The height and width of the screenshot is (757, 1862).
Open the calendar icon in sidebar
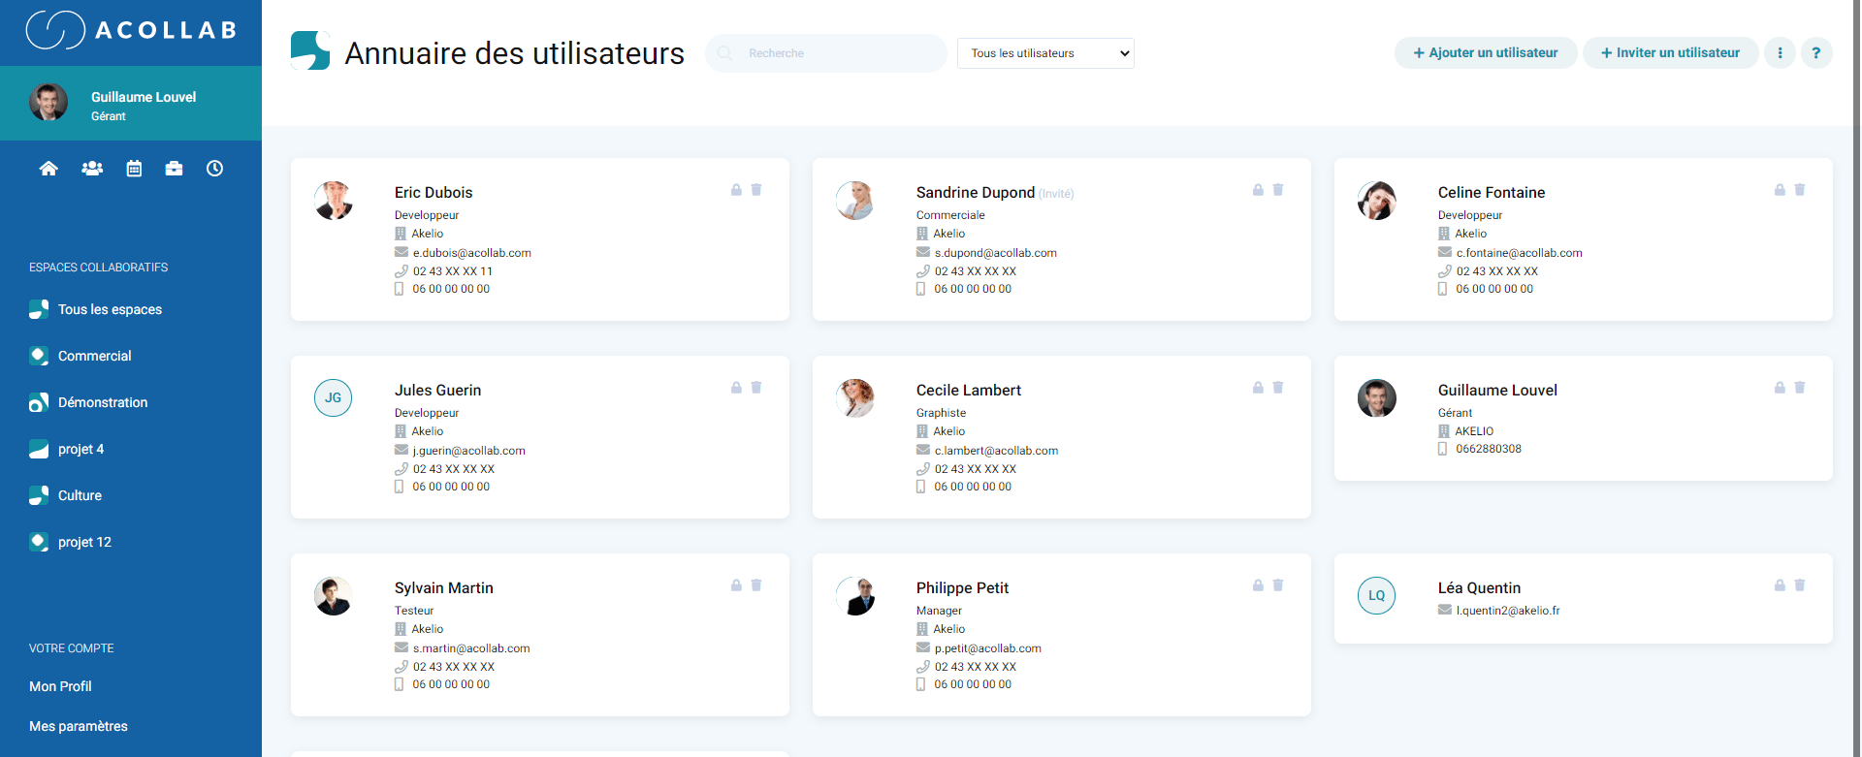134,168
